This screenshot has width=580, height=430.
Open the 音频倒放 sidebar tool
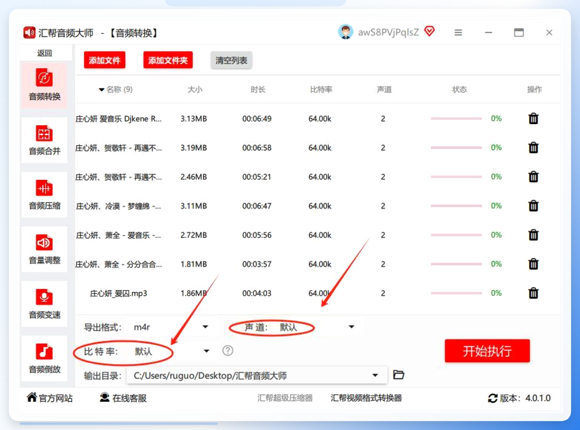[x=44, y=359]
